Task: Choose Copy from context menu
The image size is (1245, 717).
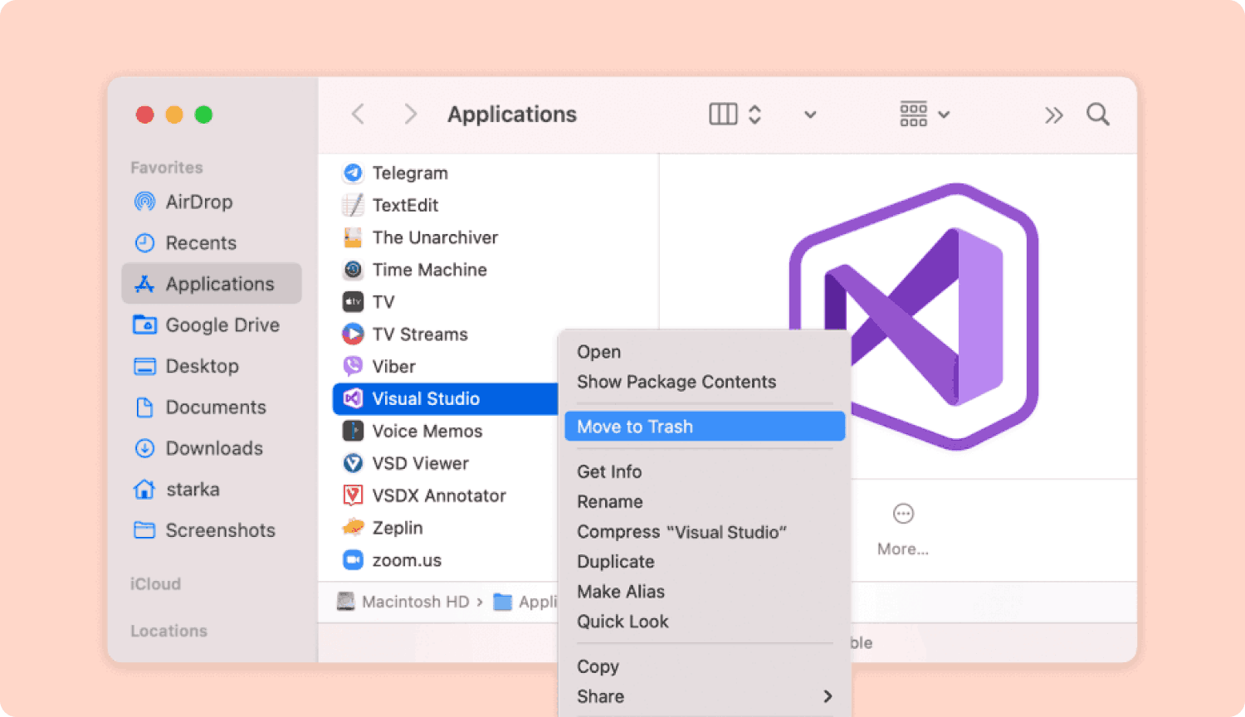Action: click(705, 666)
